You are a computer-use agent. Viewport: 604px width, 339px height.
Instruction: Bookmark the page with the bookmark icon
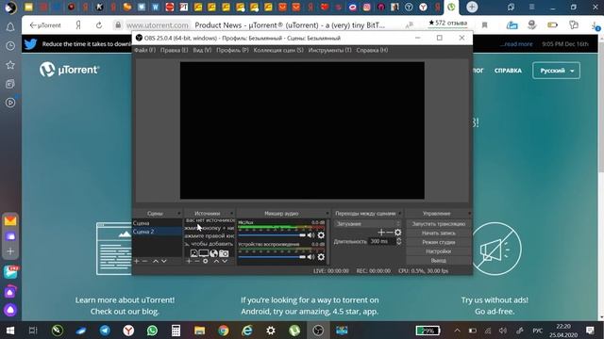click(x=484, y=25)
